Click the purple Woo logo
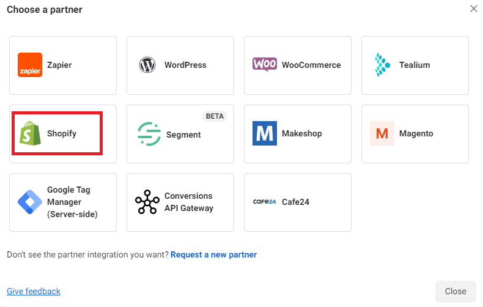Image resolution: width=483 pixels, height=307 pixels. coord(265,64)
